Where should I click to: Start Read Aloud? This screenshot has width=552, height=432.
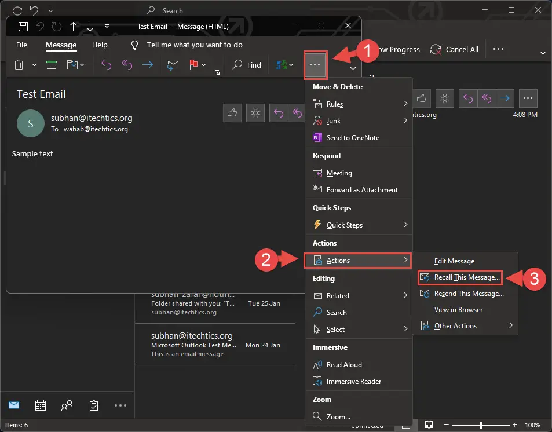click(359, 365)
